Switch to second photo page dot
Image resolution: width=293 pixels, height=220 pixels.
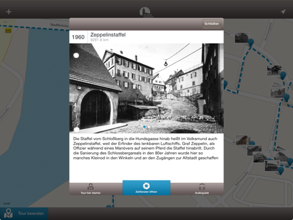coord(149,127)
